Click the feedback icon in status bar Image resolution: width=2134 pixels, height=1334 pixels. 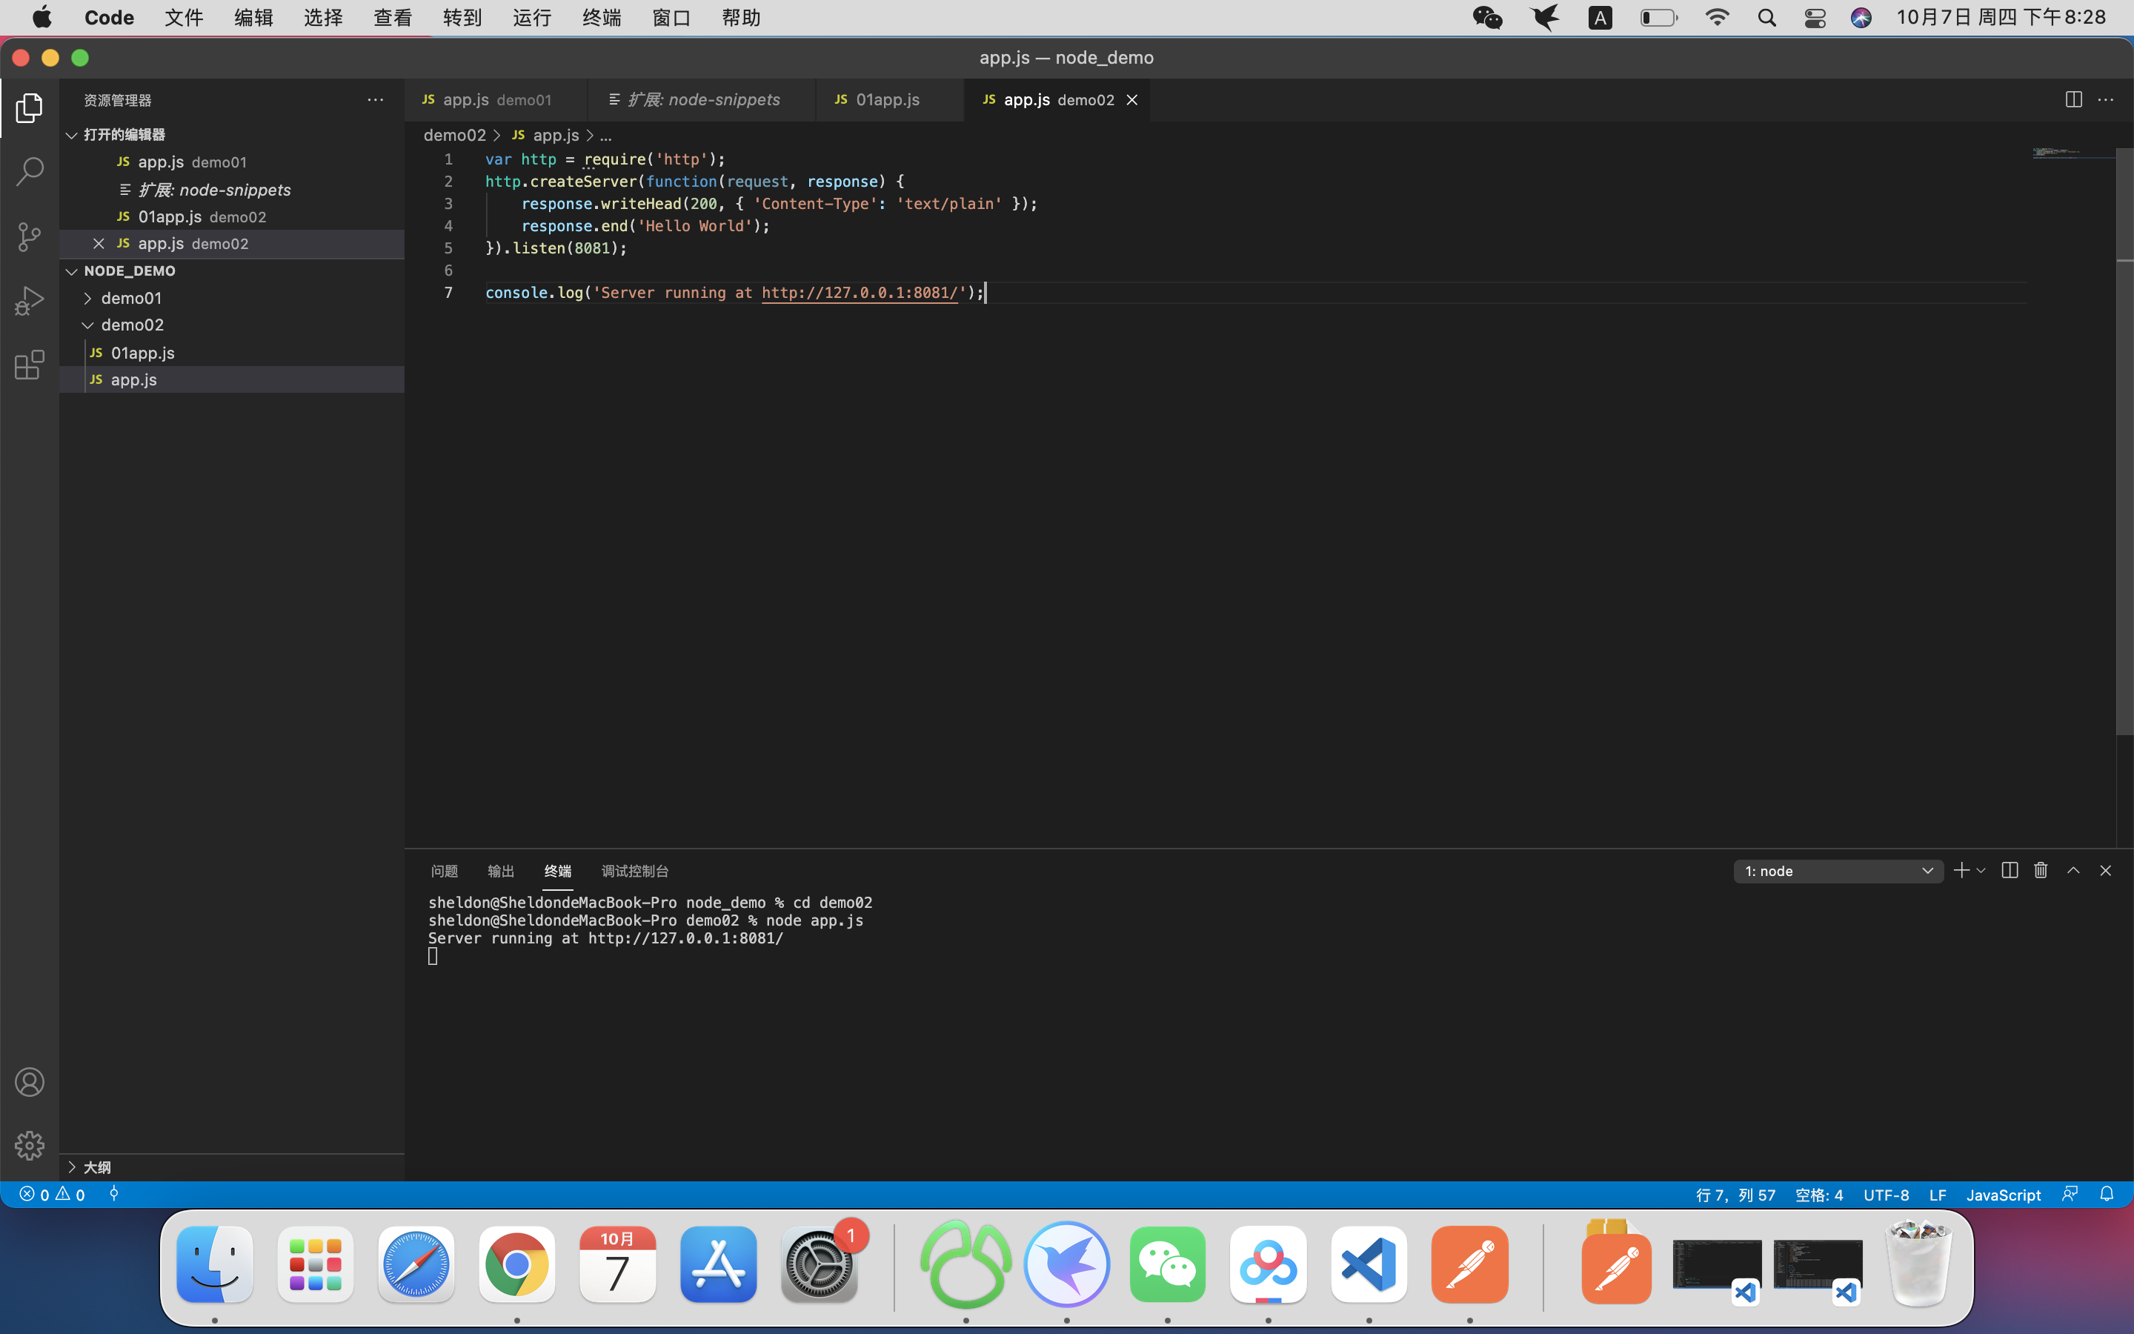(2070, 1195)
